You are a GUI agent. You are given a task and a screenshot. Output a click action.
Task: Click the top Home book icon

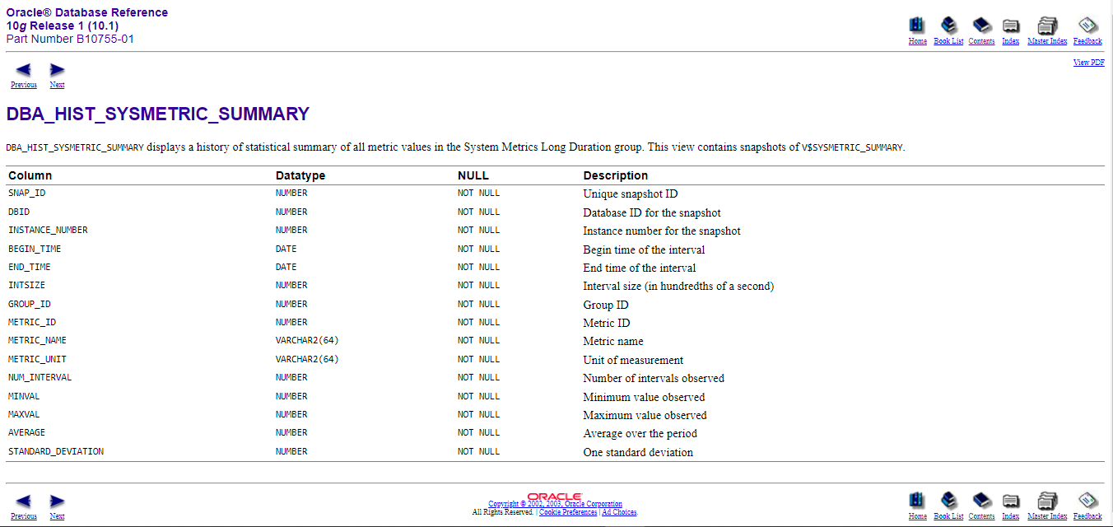[x=917, y=26]
